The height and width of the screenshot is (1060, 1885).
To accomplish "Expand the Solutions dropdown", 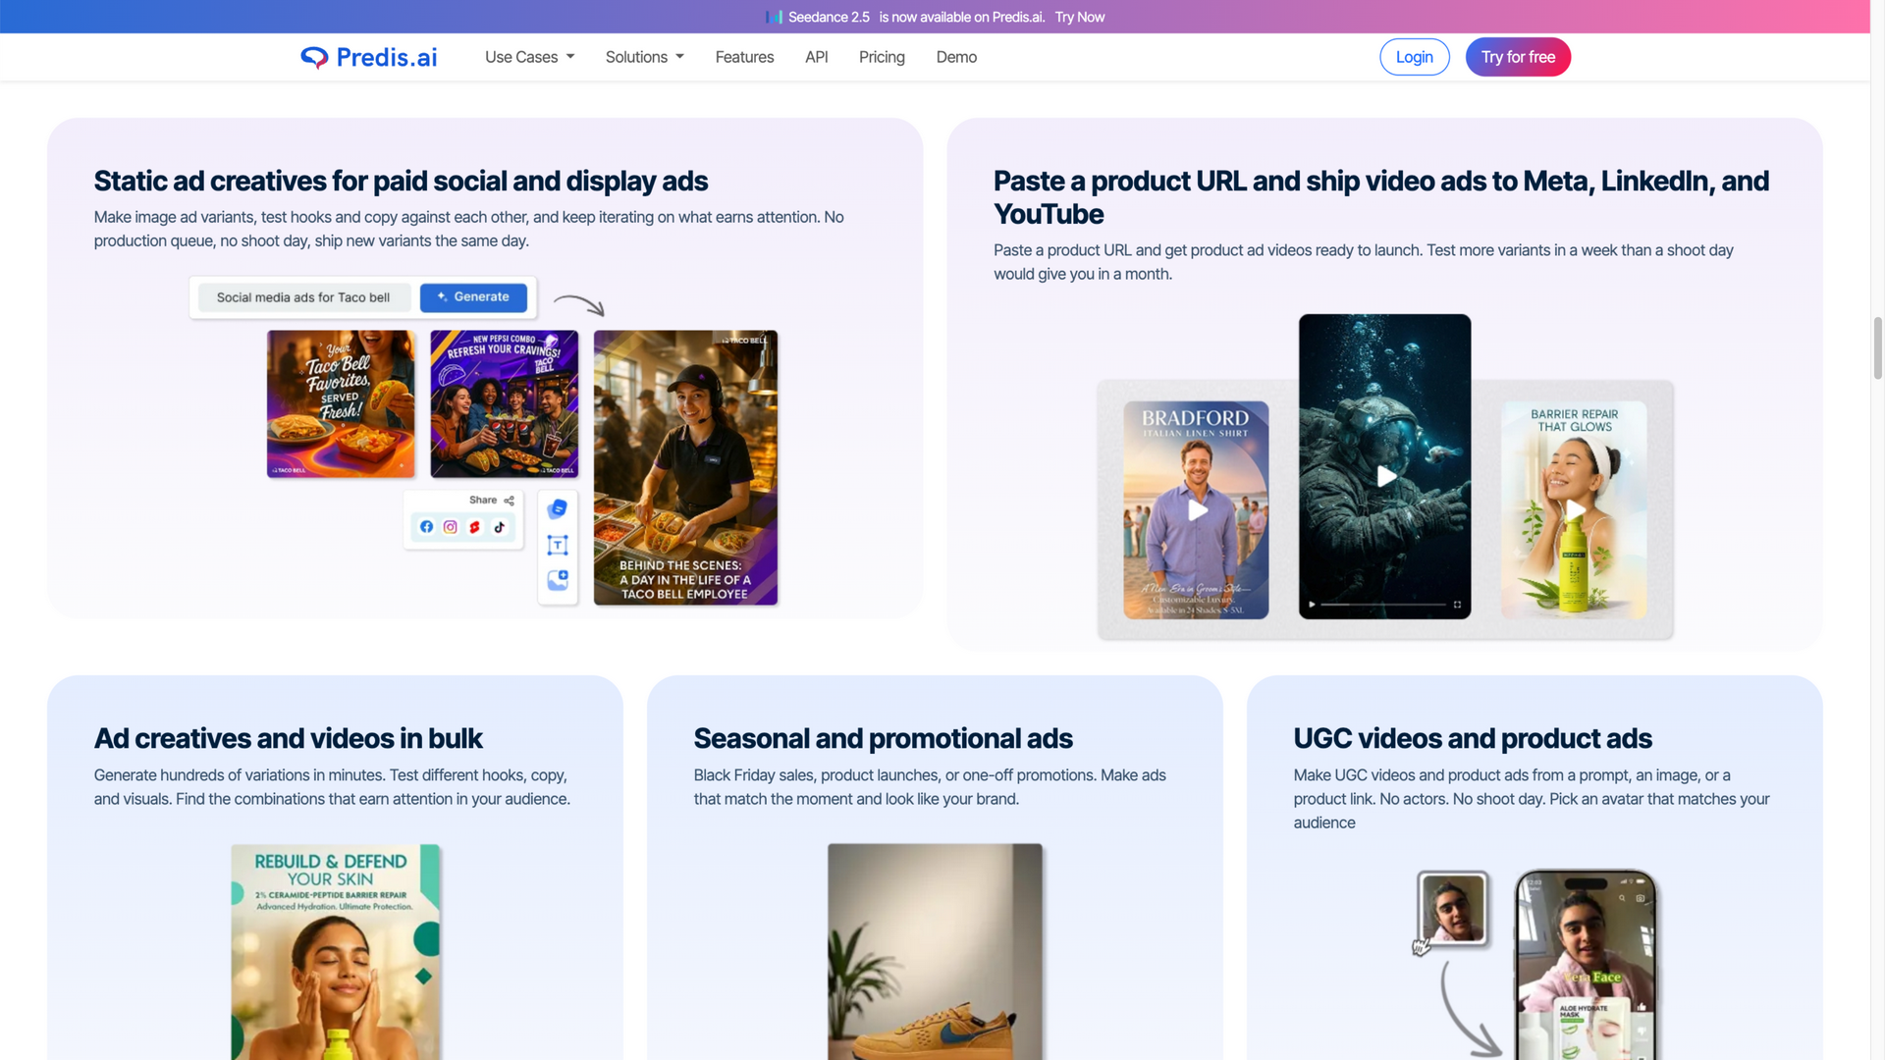I will click(645, 57).
